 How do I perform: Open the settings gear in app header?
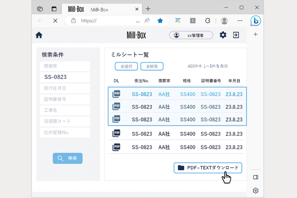click(x=223, y=35)
